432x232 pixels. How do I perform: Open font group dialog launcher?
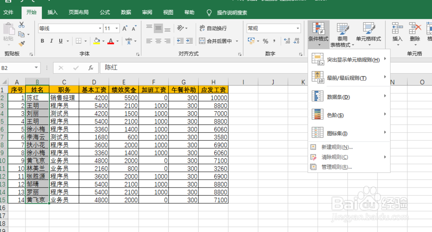point(137,54)
